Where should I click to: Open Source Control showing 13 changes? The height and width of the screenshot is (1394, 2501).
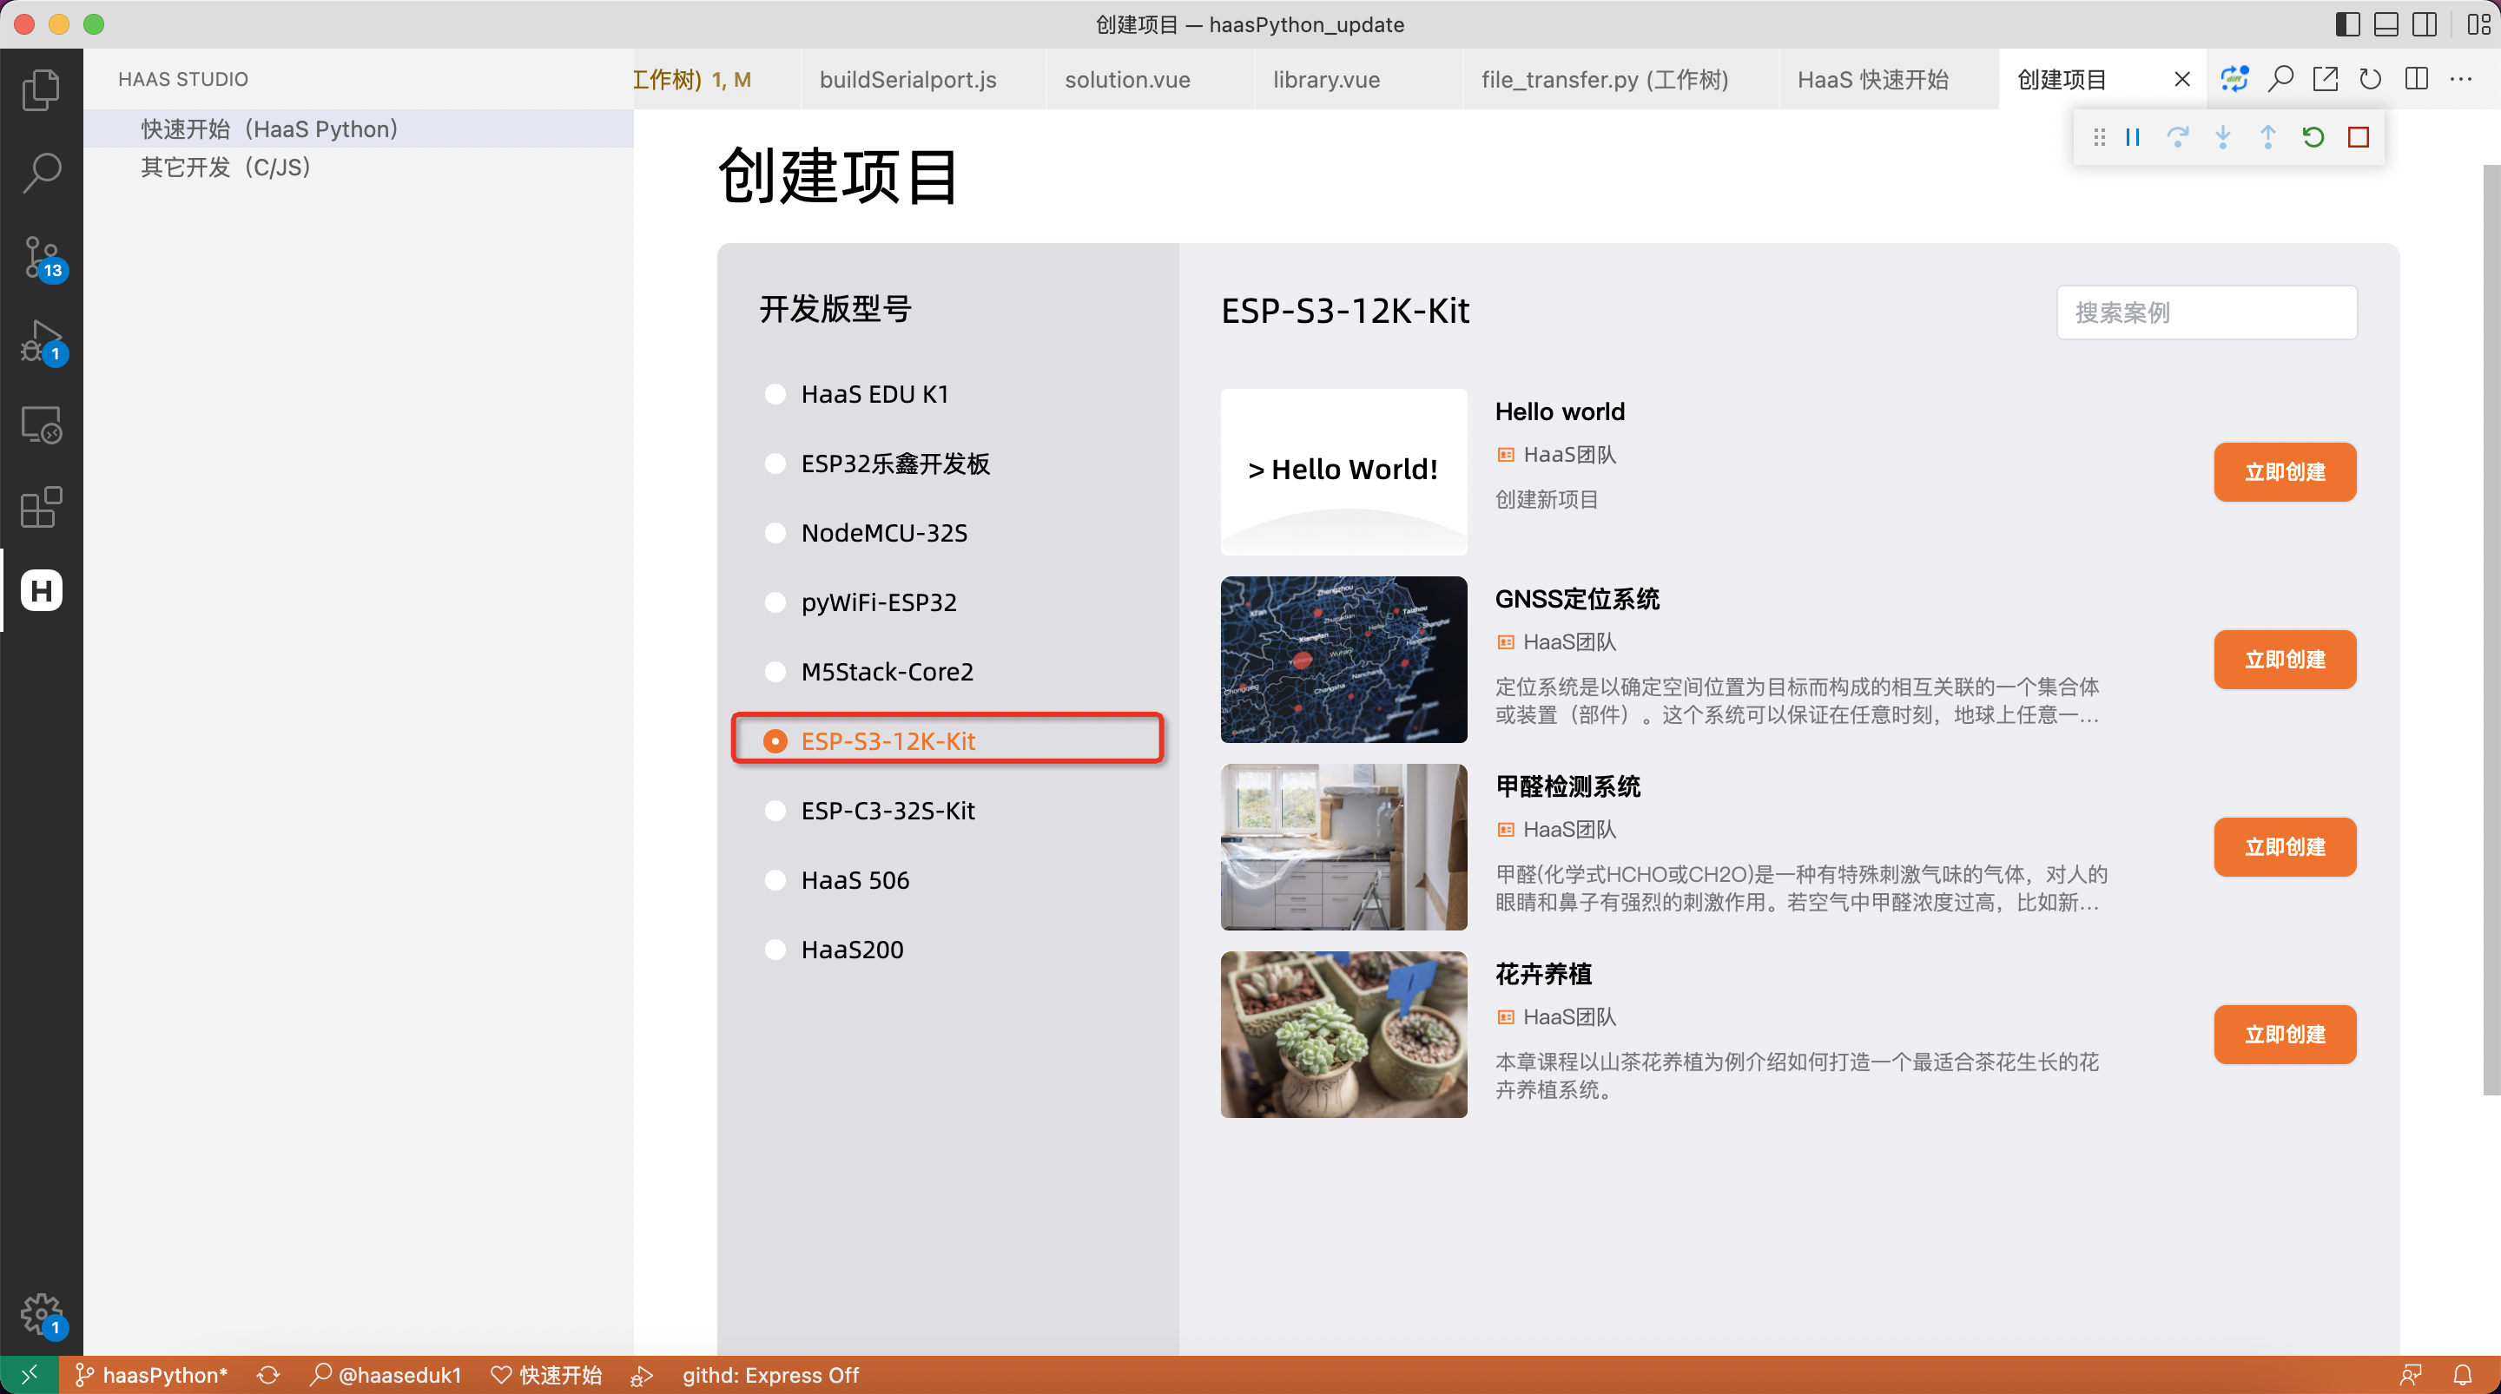41,256
